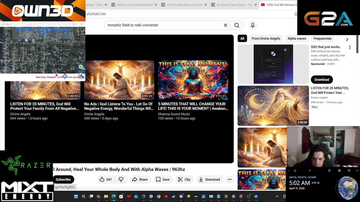Open options menu for sponsored Auth0 ad
The image size is (360, 202).
350,47
